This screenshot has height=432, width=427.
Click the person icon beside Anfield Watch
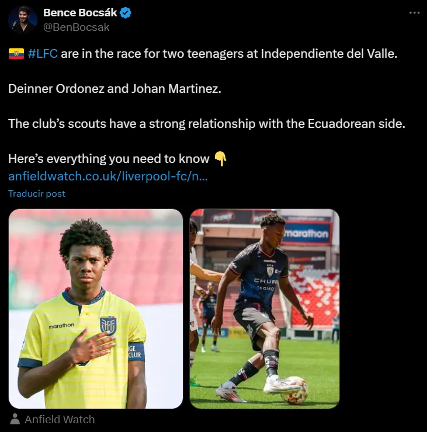pos(15,419)
